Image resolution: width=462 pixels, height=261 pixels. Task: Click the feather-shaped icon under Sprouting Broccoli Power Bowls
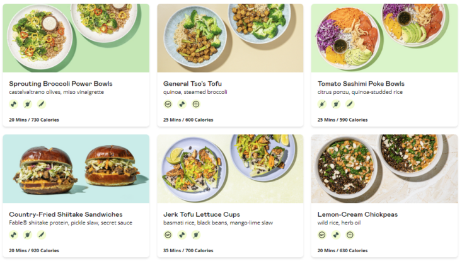[42, 105]
